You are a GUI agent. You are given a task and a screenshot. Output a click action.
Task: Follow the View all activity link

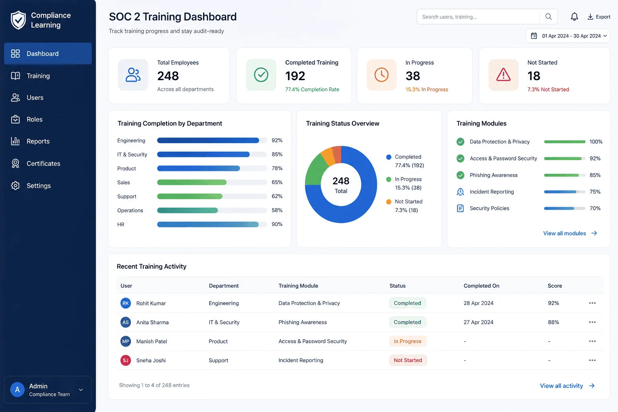point(567,386)
